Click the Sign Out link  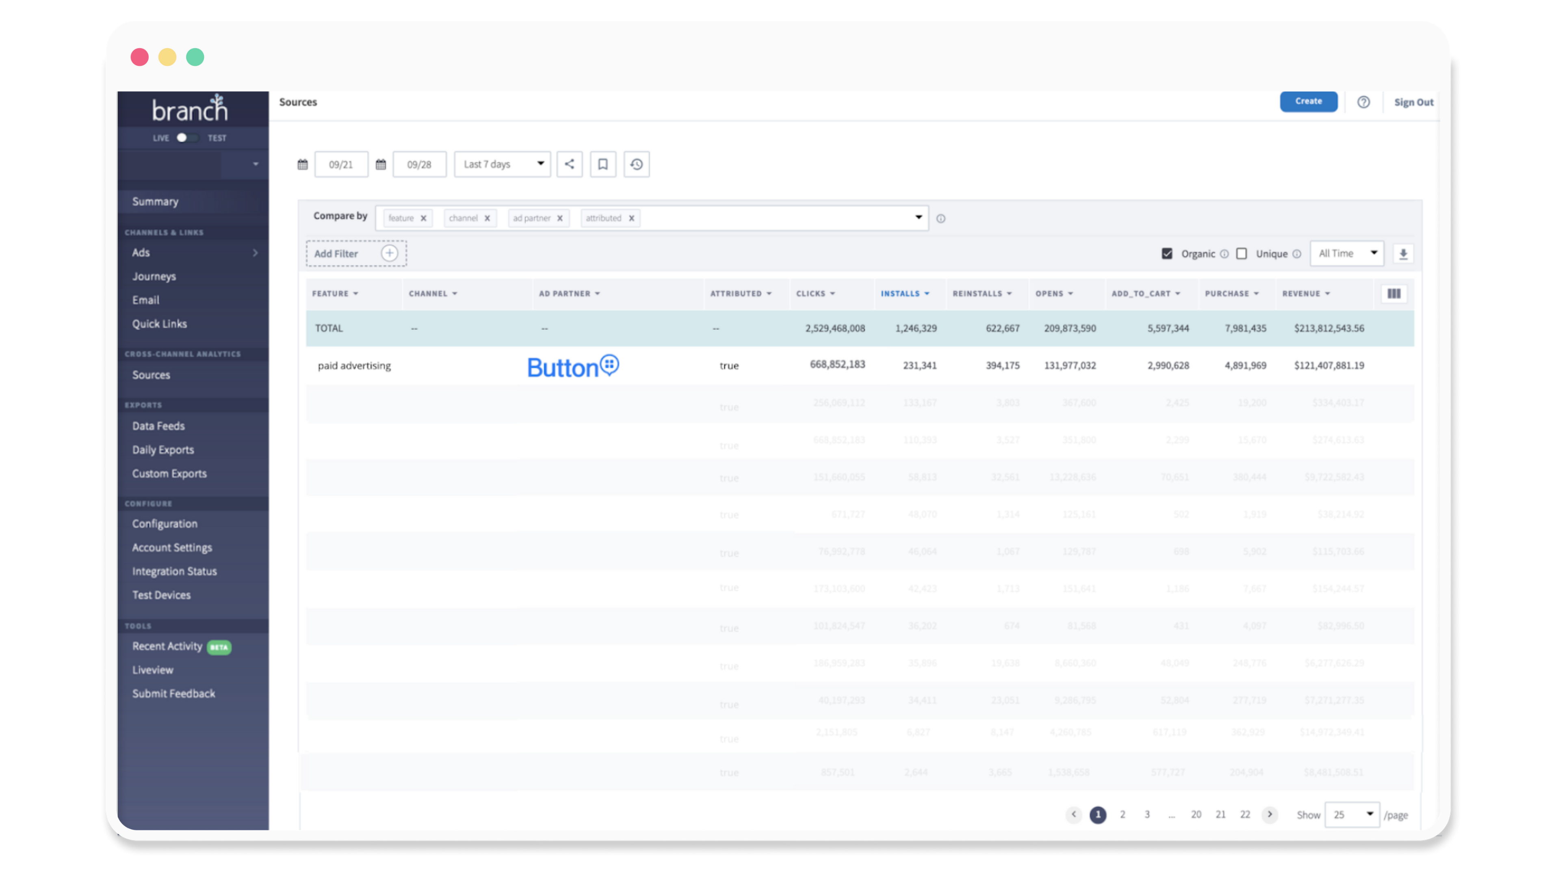coord(1413,102)
